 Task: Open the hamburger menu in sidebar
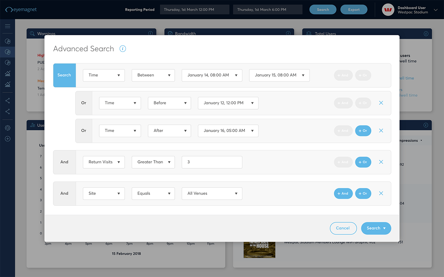click(8, 26)
